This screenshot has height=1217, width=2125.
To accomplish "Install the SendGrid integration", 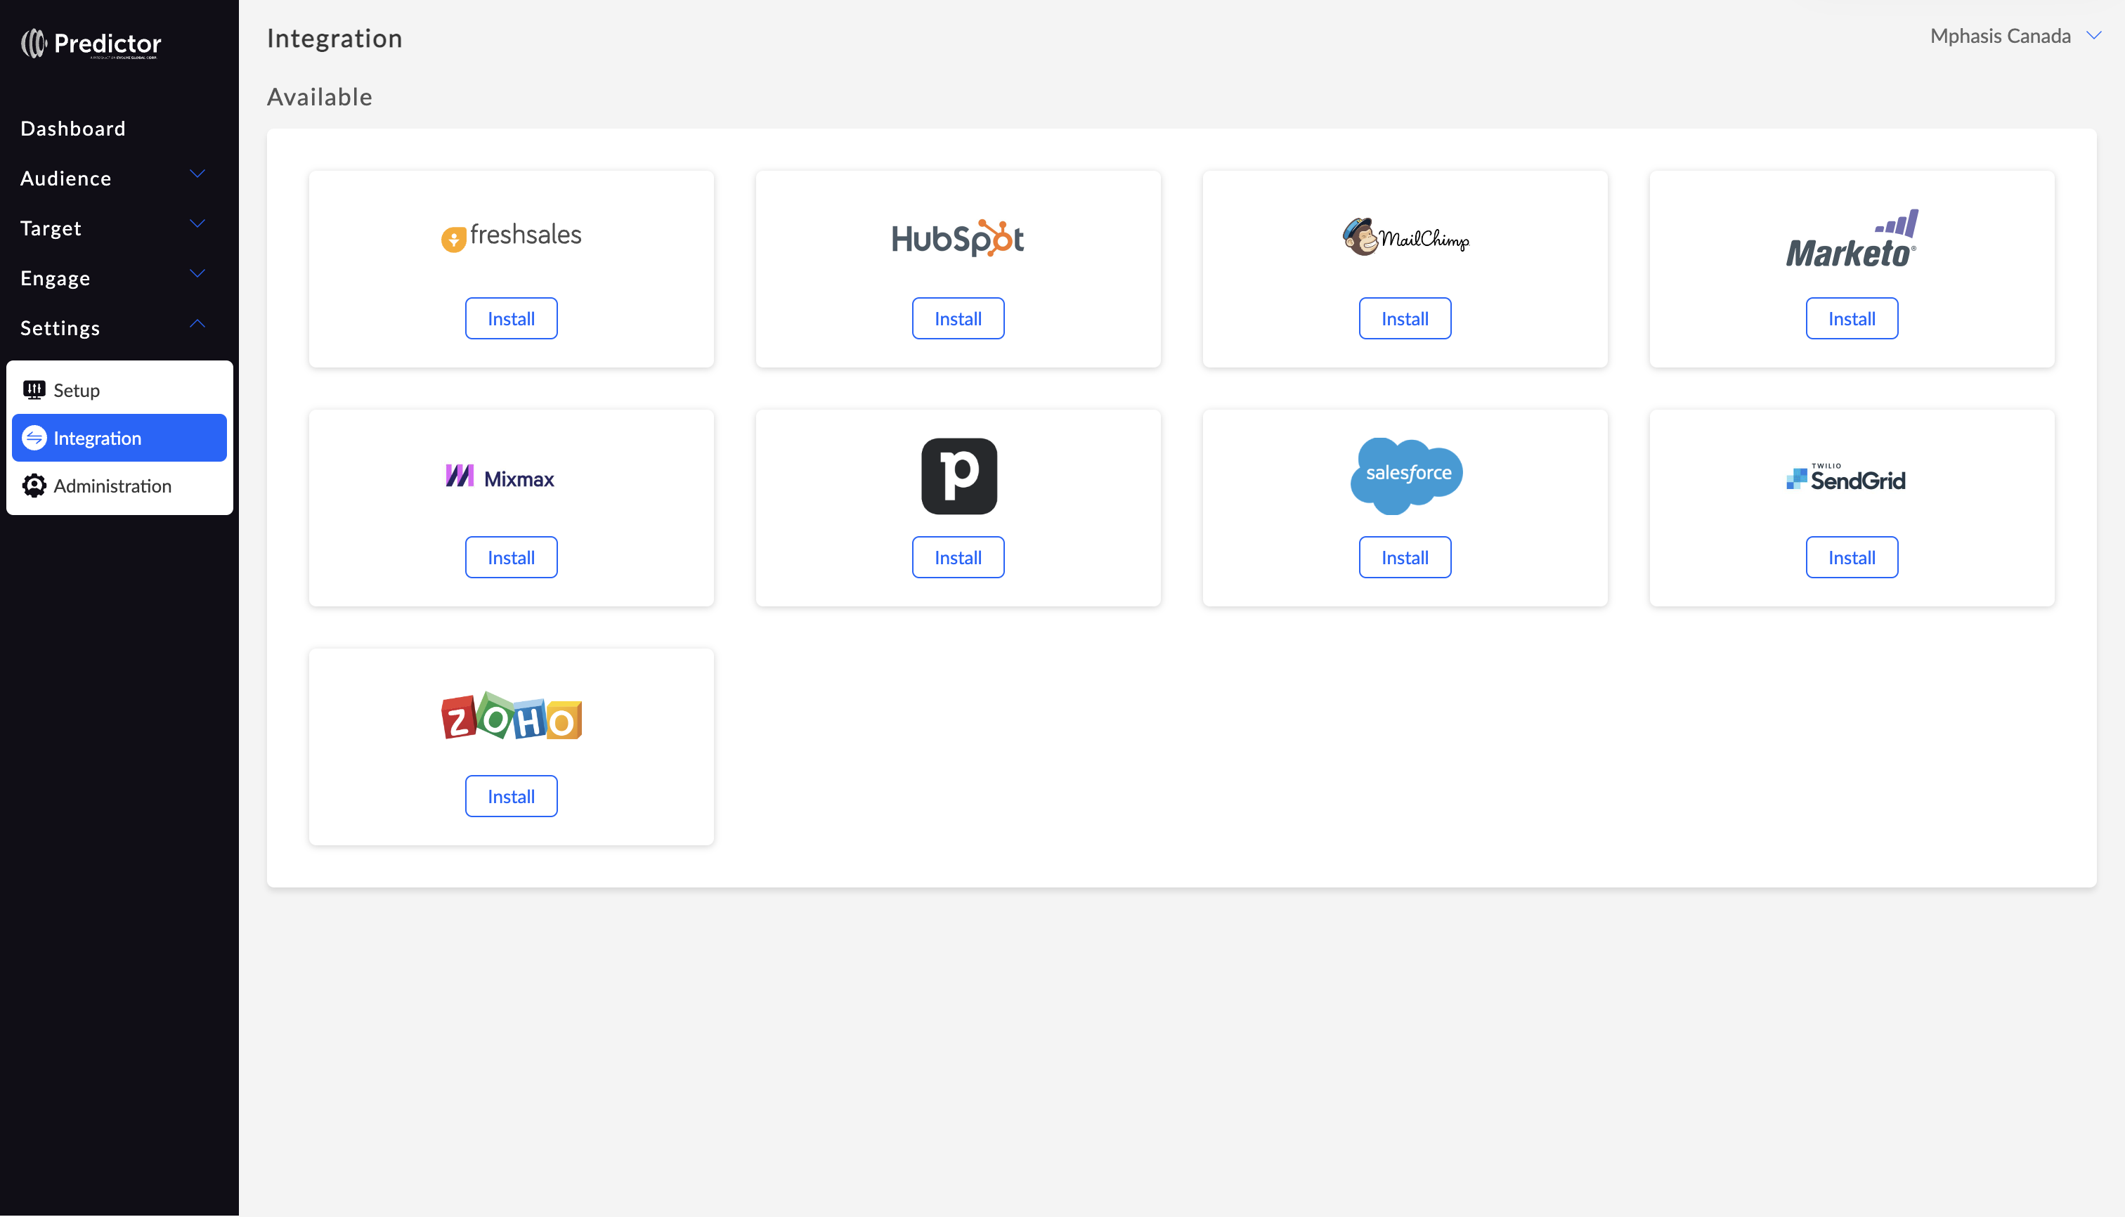I will (x=1851, y=557).
